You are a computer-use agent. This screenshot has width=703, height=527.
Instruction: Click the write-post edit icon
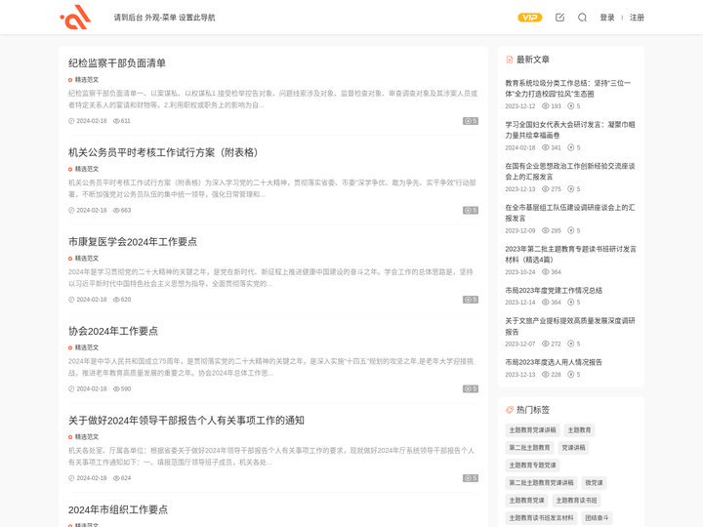pos(559,18)
